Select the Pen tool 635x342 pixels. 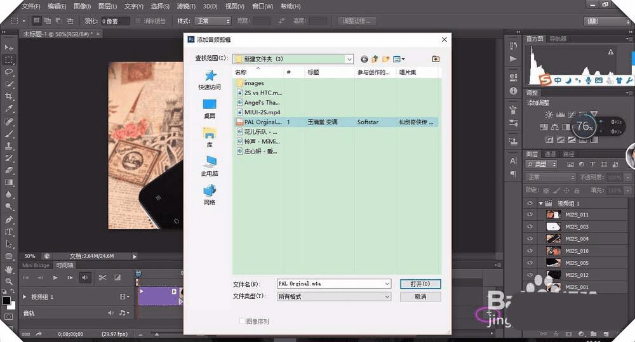coord(9,220)
